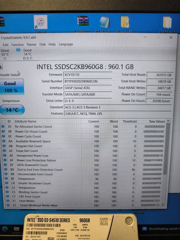Click the Features field S.M.A.R.T., NCQ, TRIM, GPL
Image resolution: width=180 pixels, height=240 pixels.
click(x=118, y=113)
